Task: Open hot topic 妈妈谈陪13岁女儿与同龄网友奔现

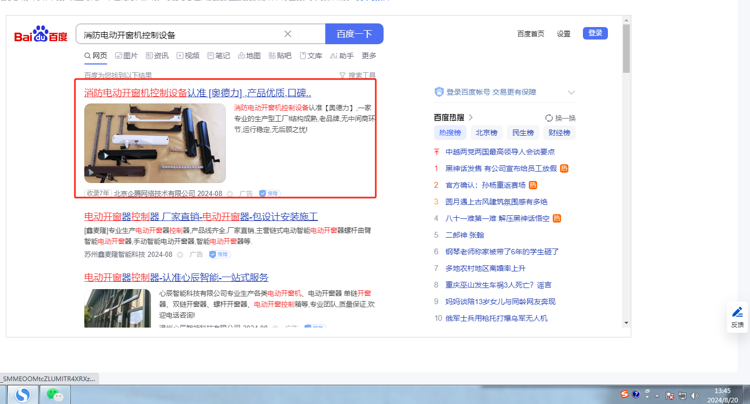Action: [500, 302]
